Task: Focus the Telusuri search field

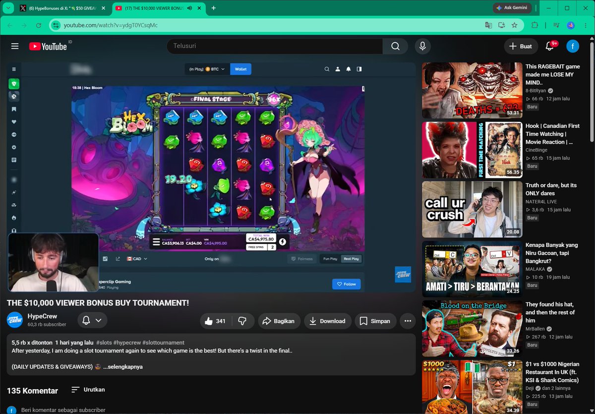Action: (x=275, y=46)
